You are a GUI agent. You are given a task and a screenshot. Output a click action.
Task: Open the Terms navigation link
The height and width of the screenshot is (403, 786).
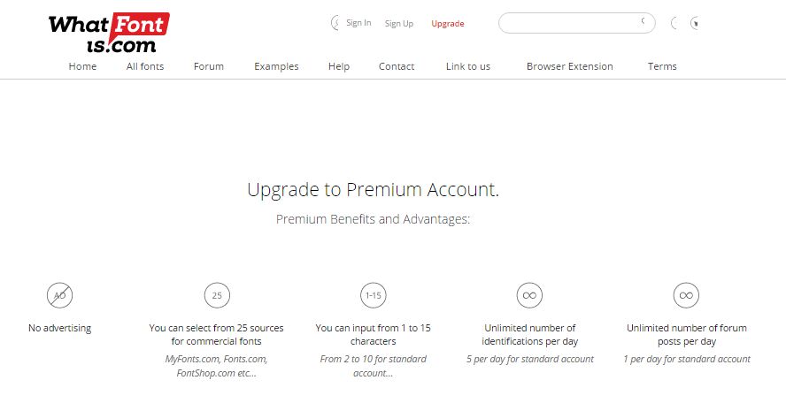click(662, 66)
